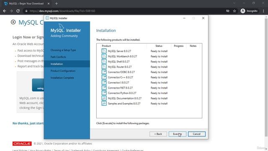Open a new browser tab
268x151 pixels.
click(x=57, y=3)
